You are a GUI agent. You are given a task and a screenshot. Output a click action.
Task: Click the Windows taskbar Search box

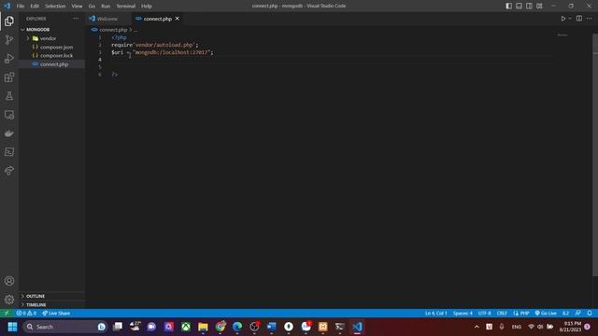[64, 327]
